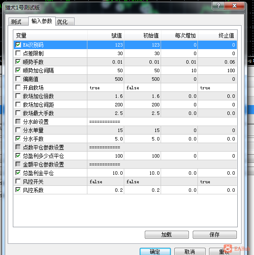Select the 风控开关 end value true
The width and height of the screenshot is (254, 255).
(x=217, y=182)
